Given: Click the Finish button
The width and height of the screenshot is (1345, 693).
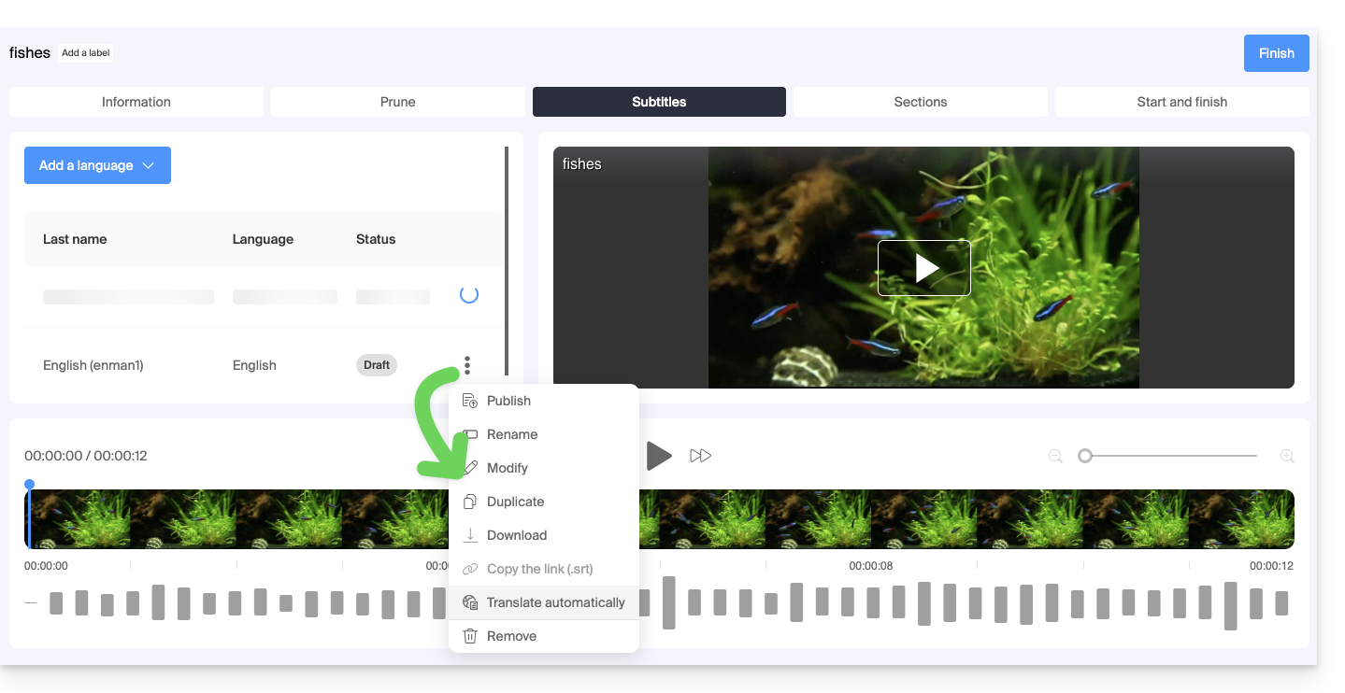Looking at the screenshot, I should 1276,53.
